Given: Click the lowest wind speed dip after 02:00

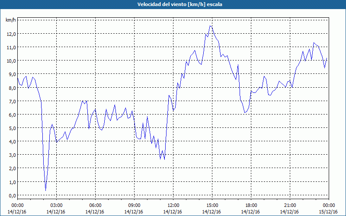Looking at the screenshot, I should [x=46, y=191].
